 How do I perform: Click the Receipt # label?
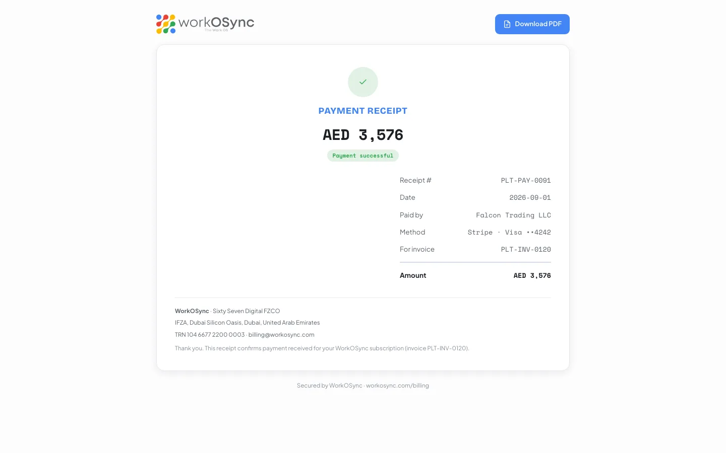[415, 181]
